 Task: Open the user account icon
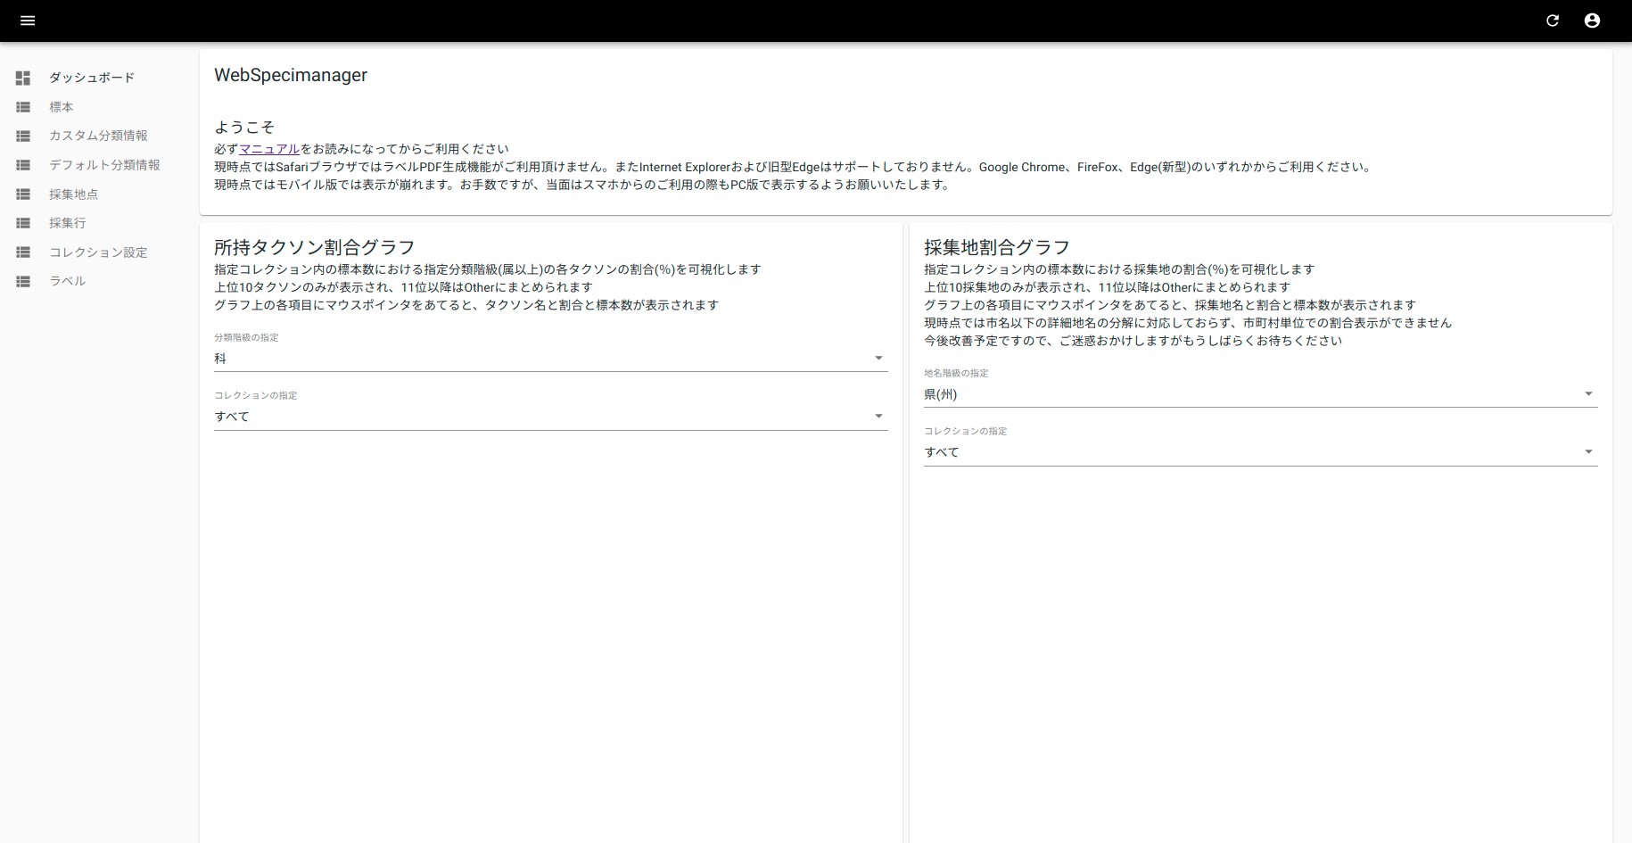coord(1592,21)
